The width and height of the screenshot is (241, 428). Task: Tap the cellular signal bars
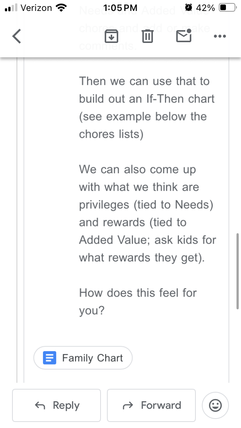(x=11, y=8)
